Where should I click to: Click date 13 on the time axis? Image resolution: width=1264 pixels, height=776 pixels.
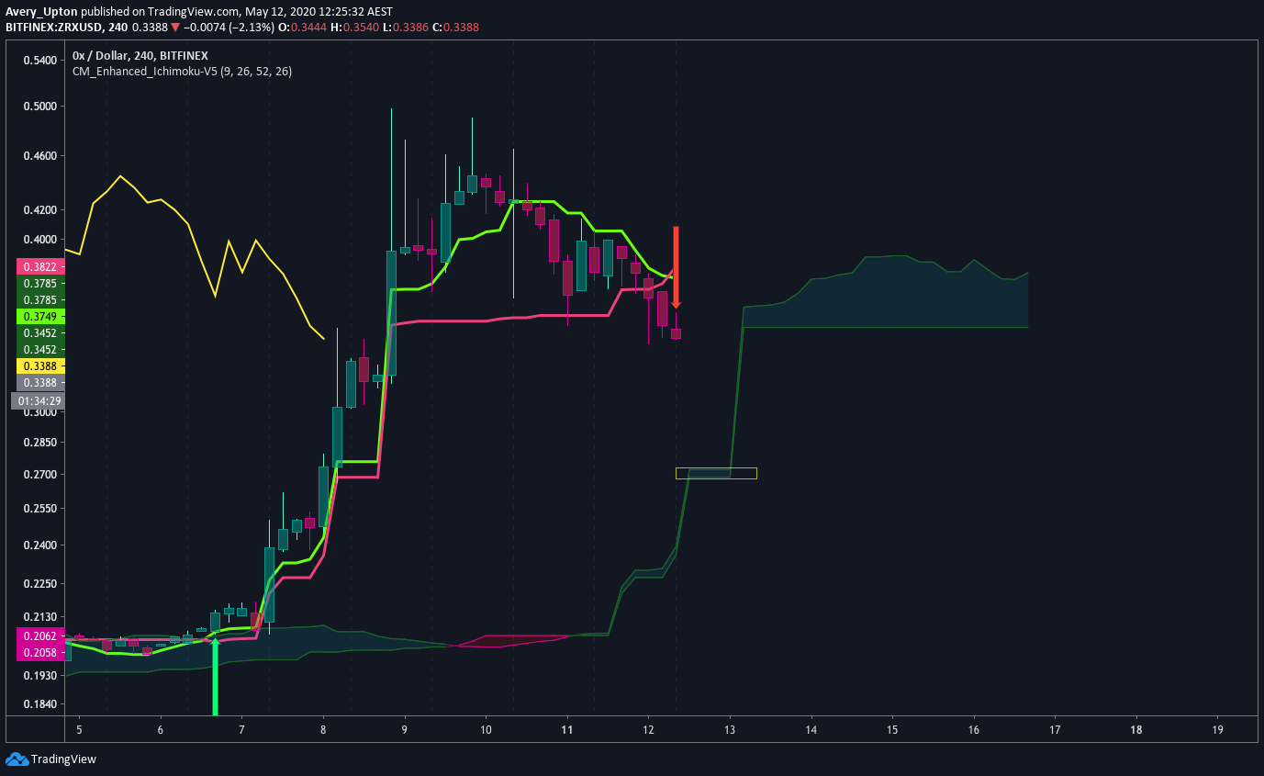[730, 730]
